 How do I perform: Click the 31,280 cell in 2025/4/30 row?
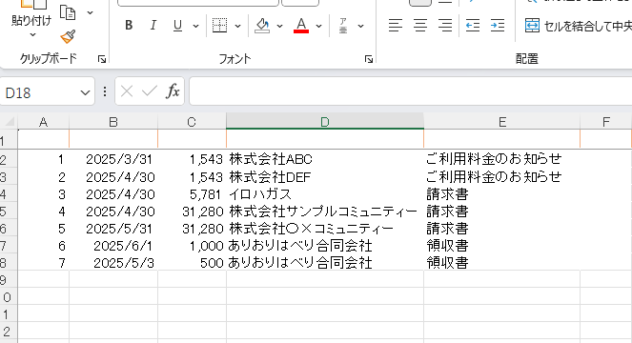pyautogui.click(x=192, y=212)
